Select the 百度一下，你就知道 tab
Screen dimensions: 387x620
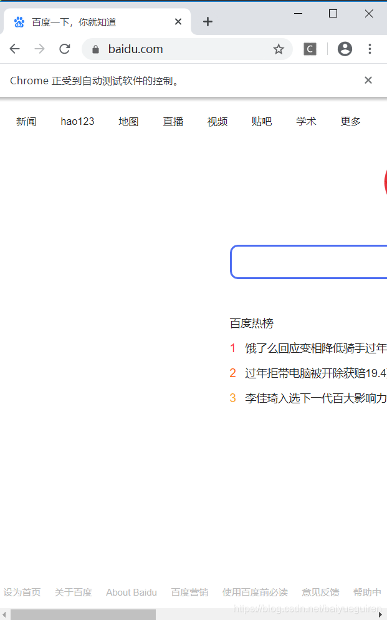tap(97, 22)
